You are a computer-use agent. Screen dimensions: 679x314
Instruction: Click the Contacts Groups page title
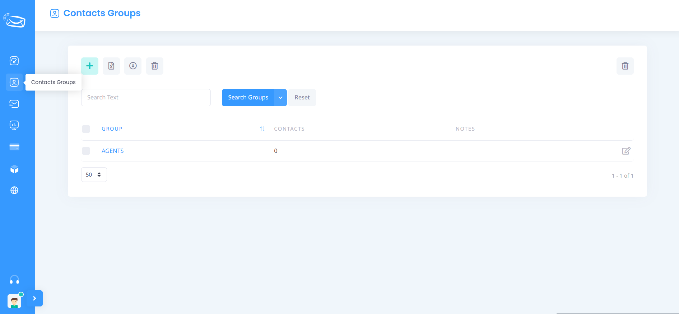click(102, 13)
